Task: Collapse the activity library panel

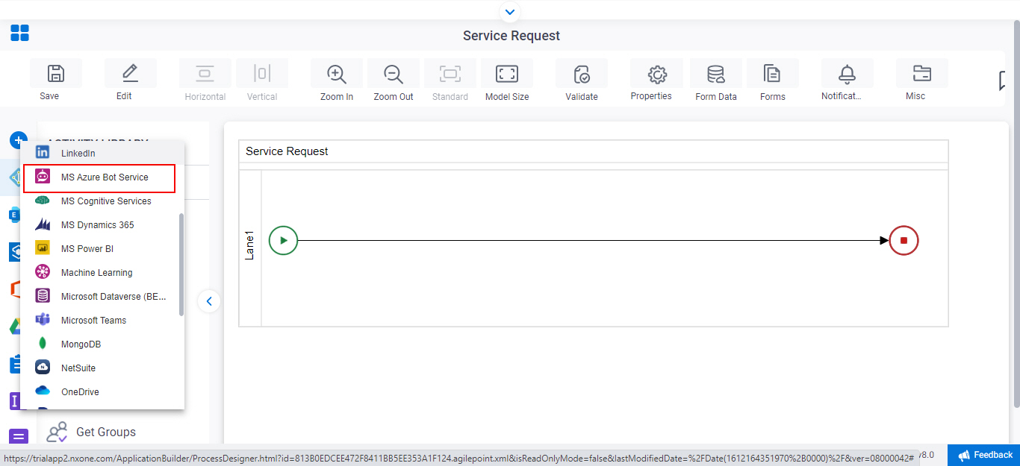Action: [x=209, y=301]
